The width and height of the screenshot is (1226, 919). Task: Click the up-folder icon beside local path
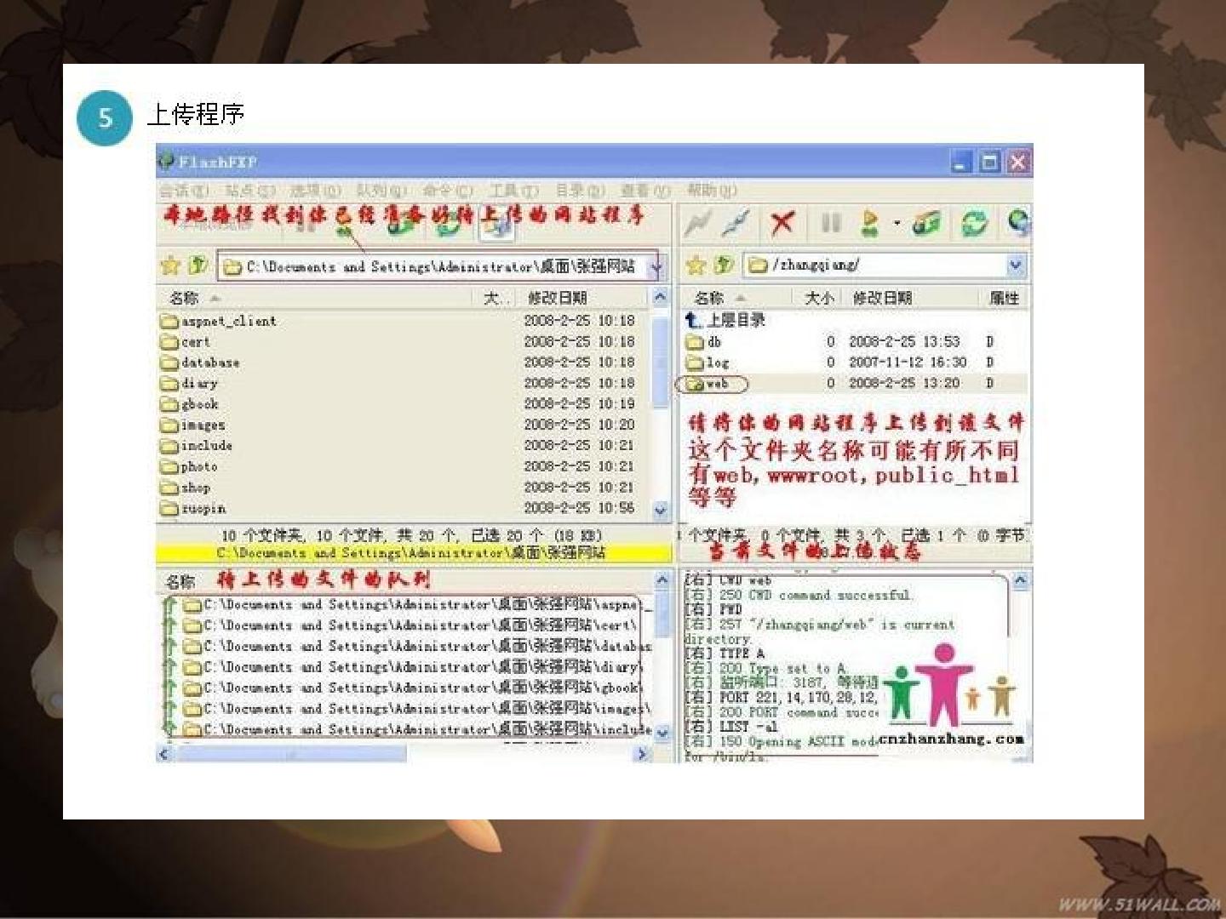coord(198,266)
